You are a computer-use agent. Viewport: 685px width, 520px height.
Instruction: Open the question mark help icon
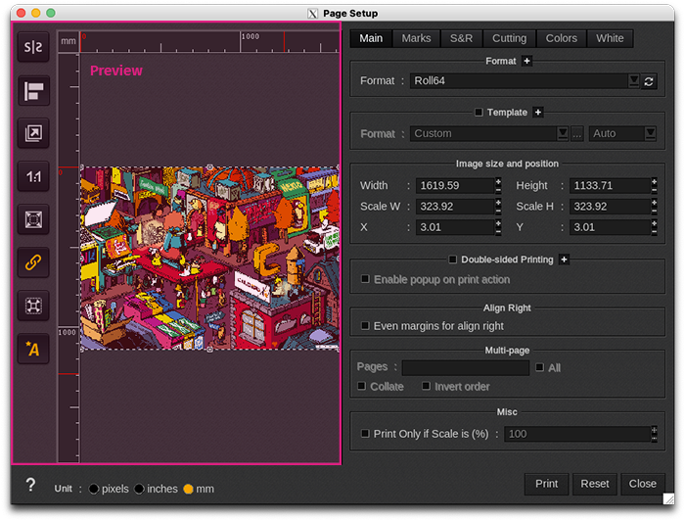tap(30, 485)
